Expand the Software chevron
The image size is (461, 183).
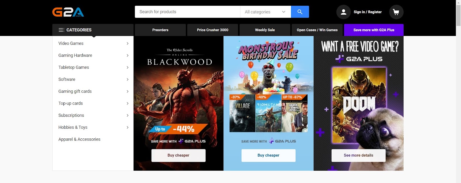point(127,79)
